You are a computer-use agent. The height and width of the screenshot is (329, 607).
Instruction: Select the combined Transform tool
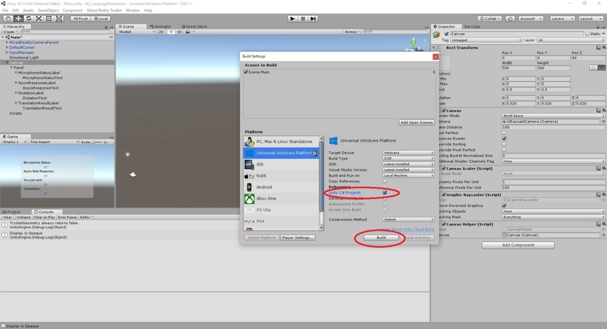click(59, 18)
